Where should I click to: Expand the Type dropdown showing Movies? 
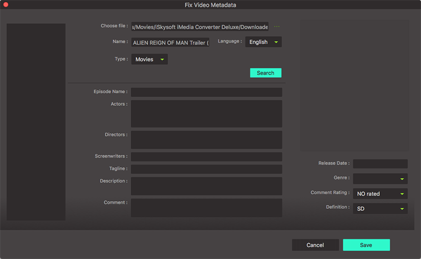click(149, 59)
